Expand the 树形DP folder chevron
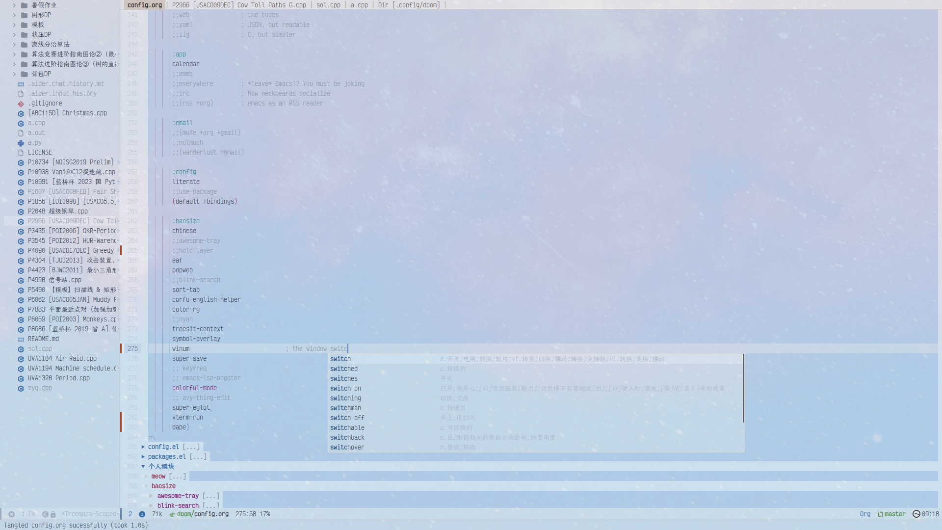942x530 pixels. pos(14,15)
